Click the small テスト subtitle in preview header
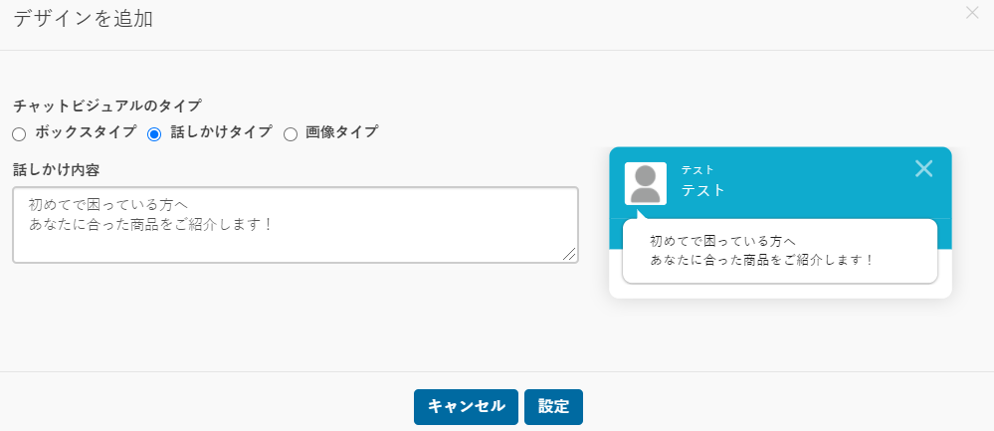The width and height of the screenshot is (994, 431). pyautogui.click(x=697, y=170)
